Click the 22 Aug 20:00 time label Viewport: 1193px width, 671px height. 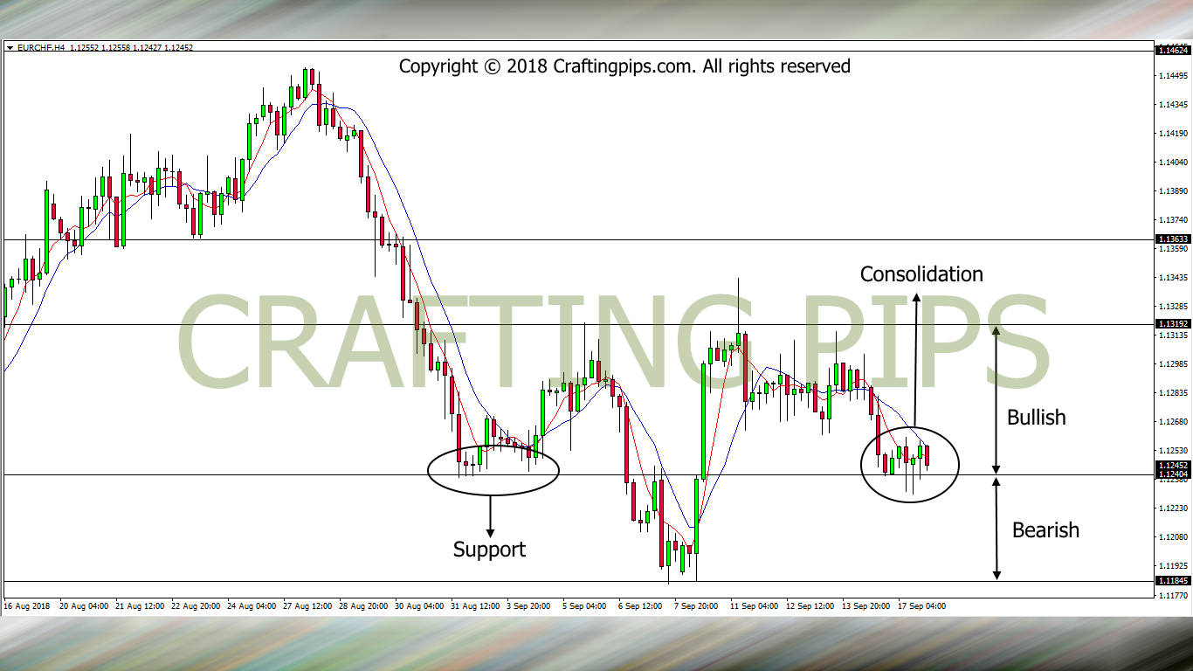[195, 605]
